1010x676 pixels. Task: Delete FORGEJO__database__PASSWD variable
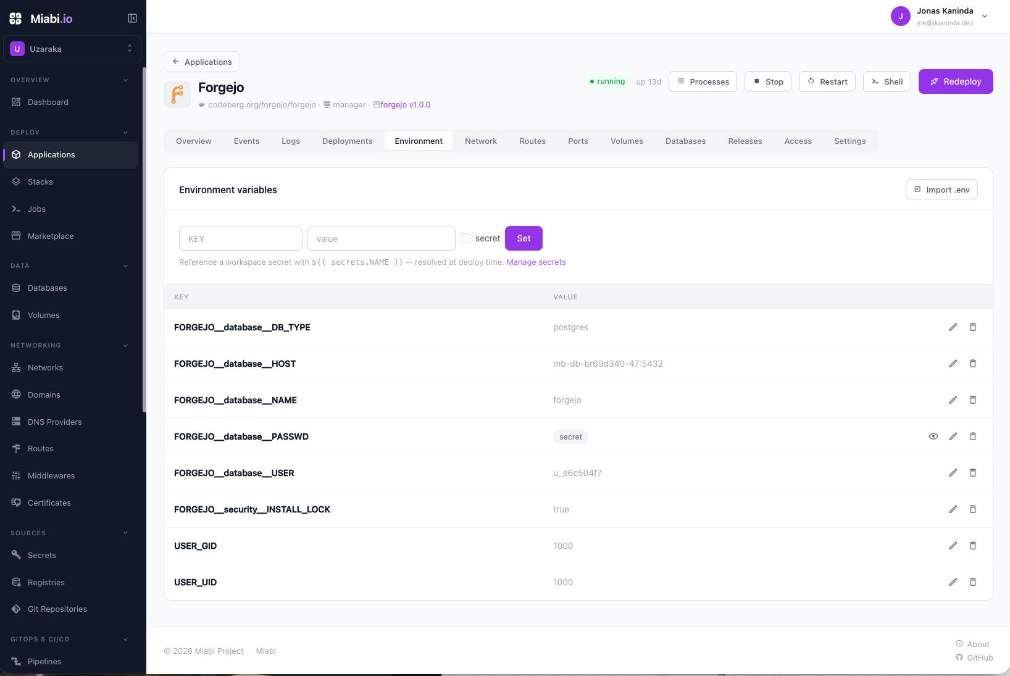point(973,436)
